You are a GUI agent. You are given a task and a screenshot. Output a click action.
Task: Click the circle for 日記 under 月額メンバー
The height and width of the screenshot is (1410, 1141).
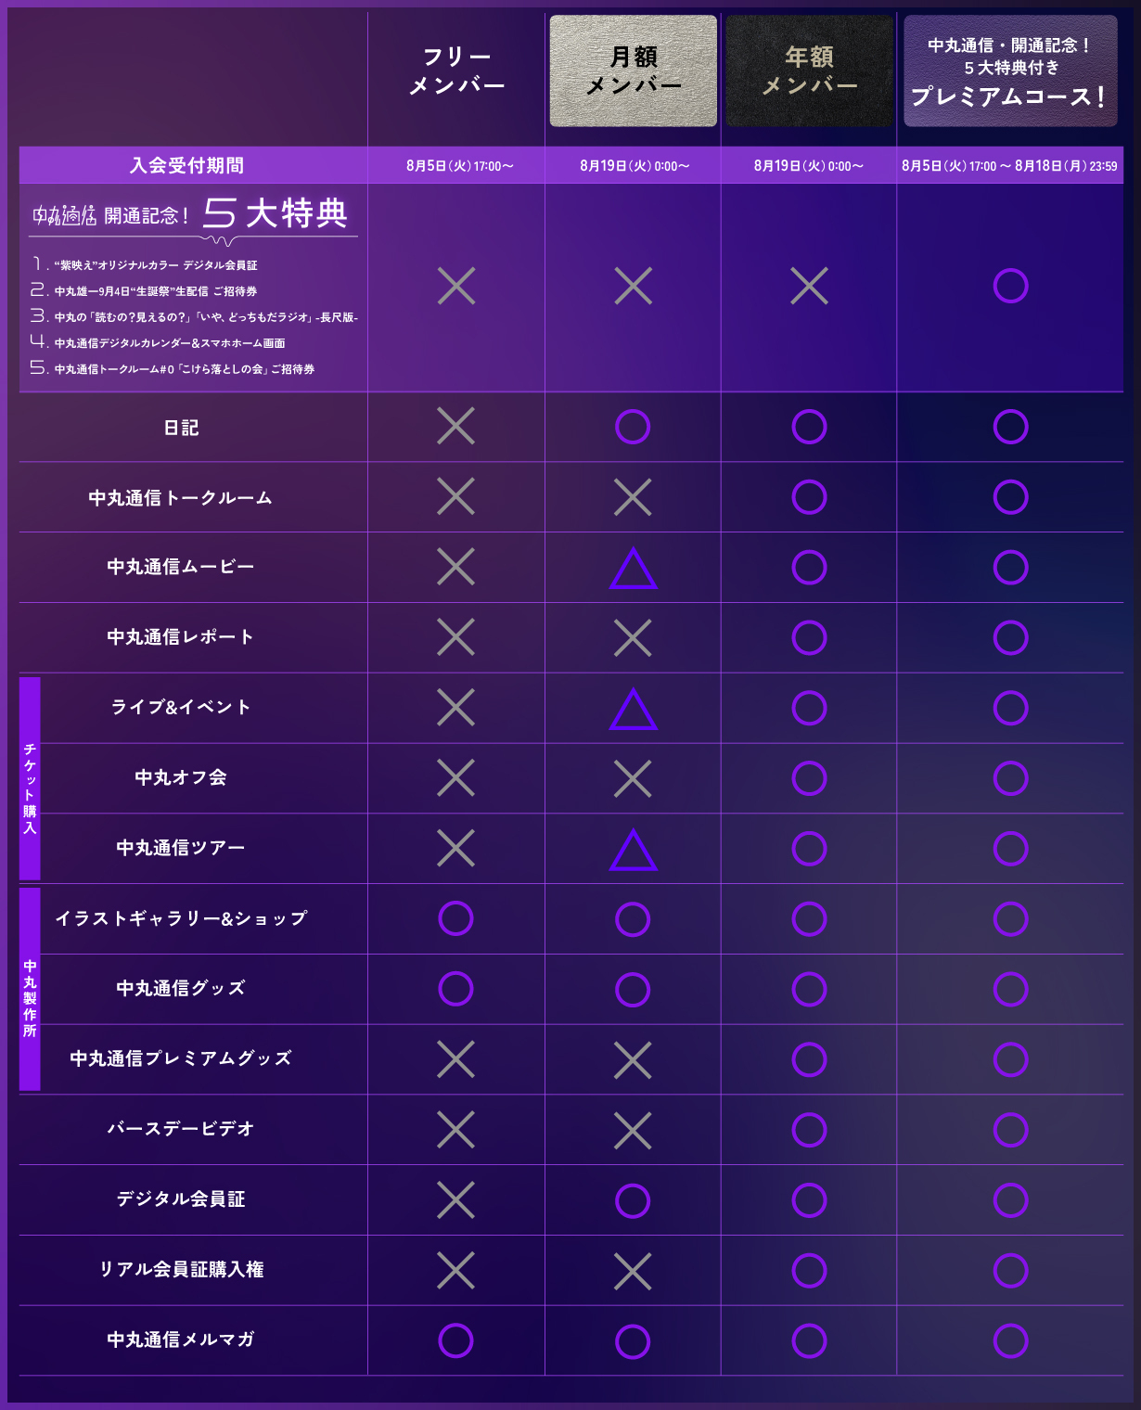pos(633,427)
